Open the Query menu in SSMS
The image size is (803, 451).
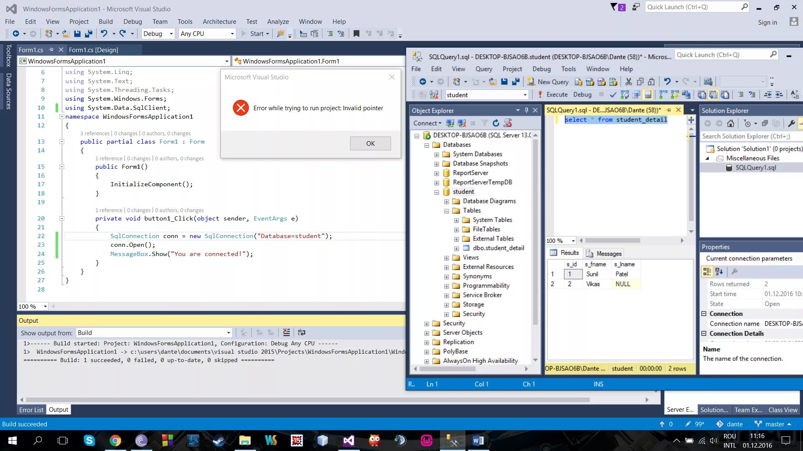pyautogui.click(x=483, y=69)
